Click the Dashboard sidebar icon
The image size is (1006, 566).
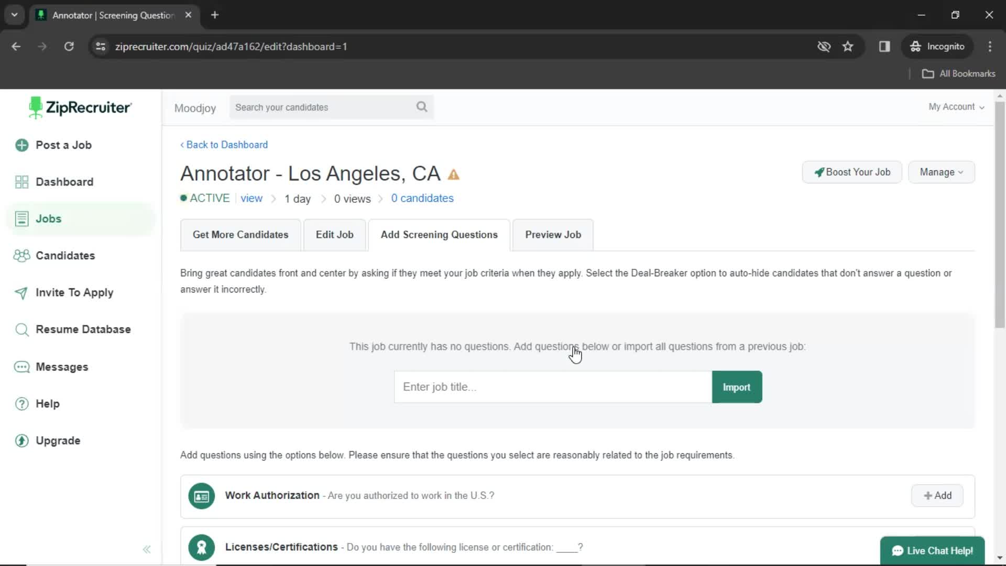[x=21, y=181]
